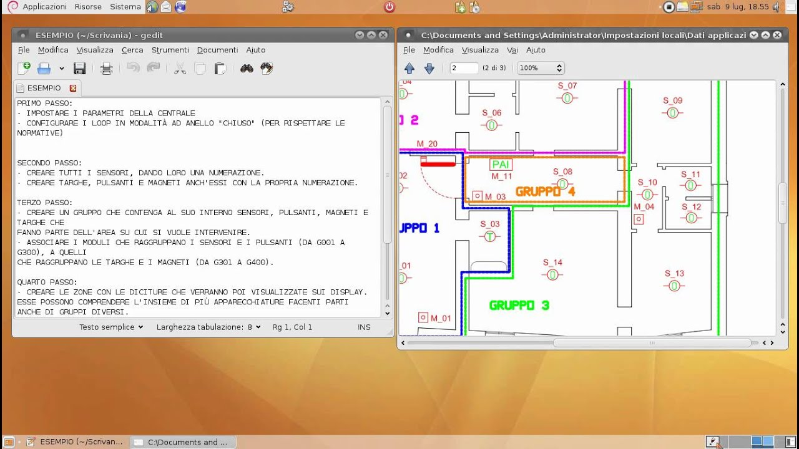Open gedit's File menu
This screenshot has height=449, width=799.
coord(24,50)
